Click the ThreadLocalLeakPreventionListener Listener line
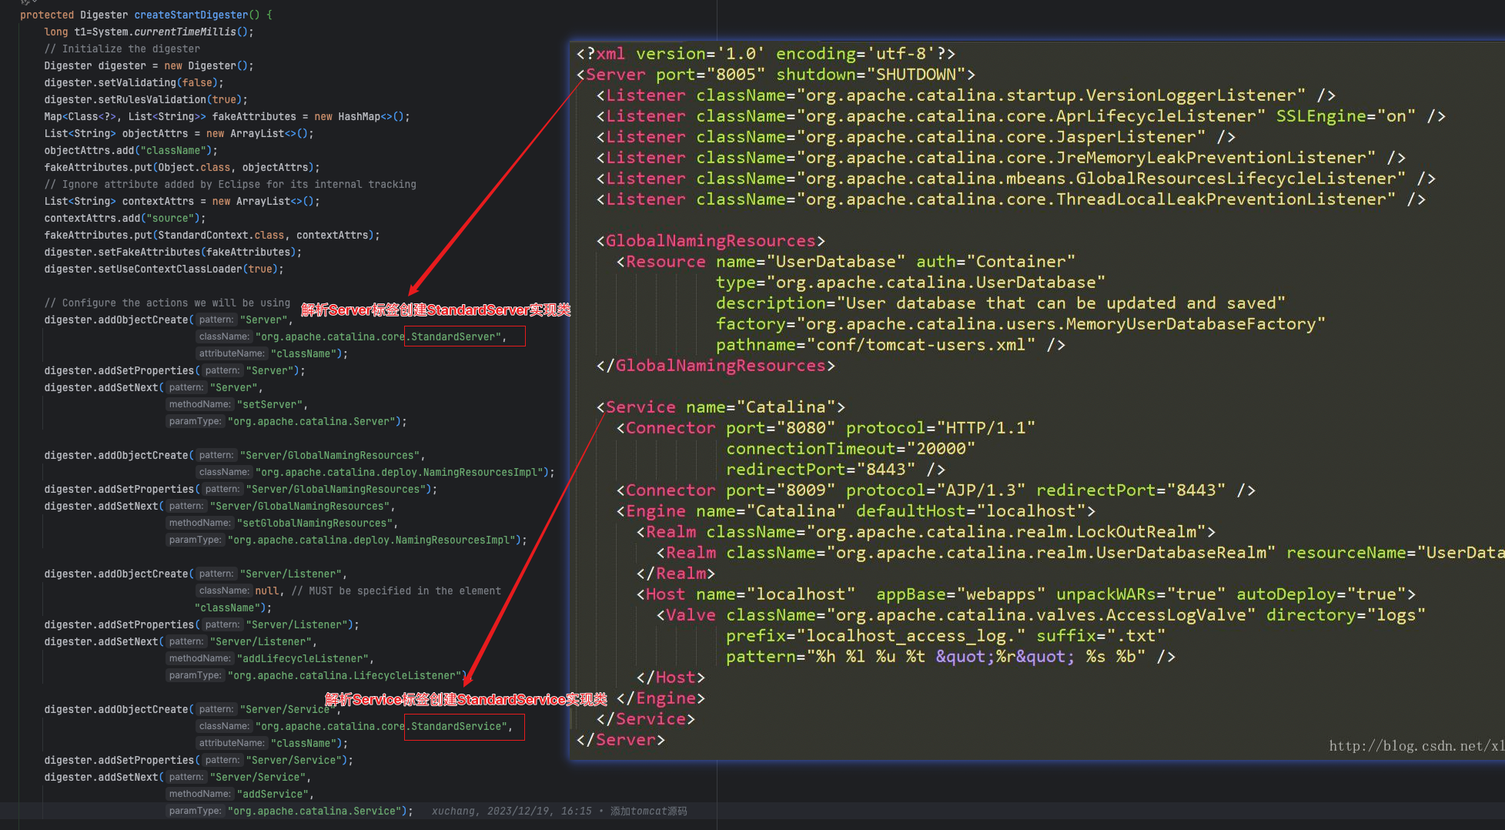 click(x=1011, y=199)
